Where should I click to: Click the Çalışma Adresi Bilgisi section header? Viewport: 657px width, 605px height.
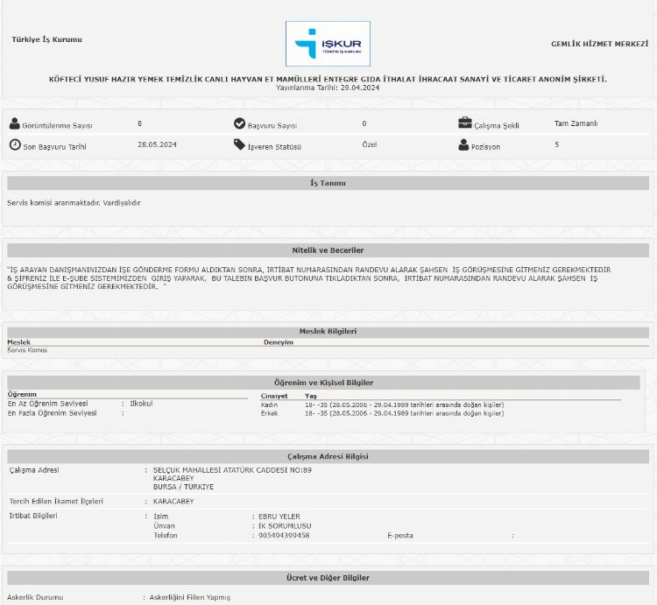pyautogui.click(x=328, y=456)
